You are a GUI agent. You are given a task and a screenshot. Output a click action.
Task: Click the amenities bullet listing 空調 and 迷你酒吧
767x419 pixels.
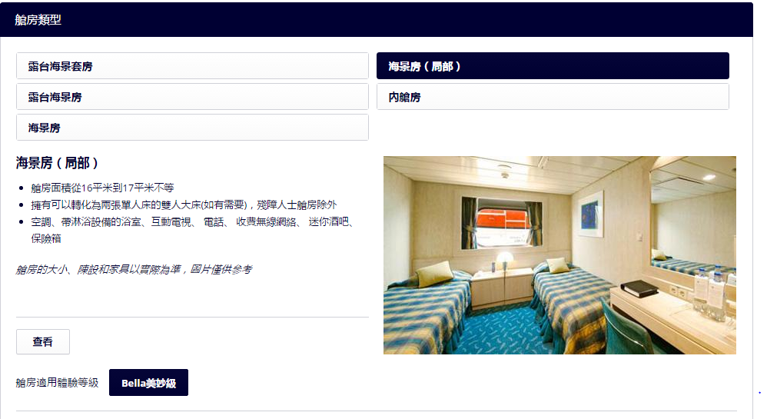192,230
